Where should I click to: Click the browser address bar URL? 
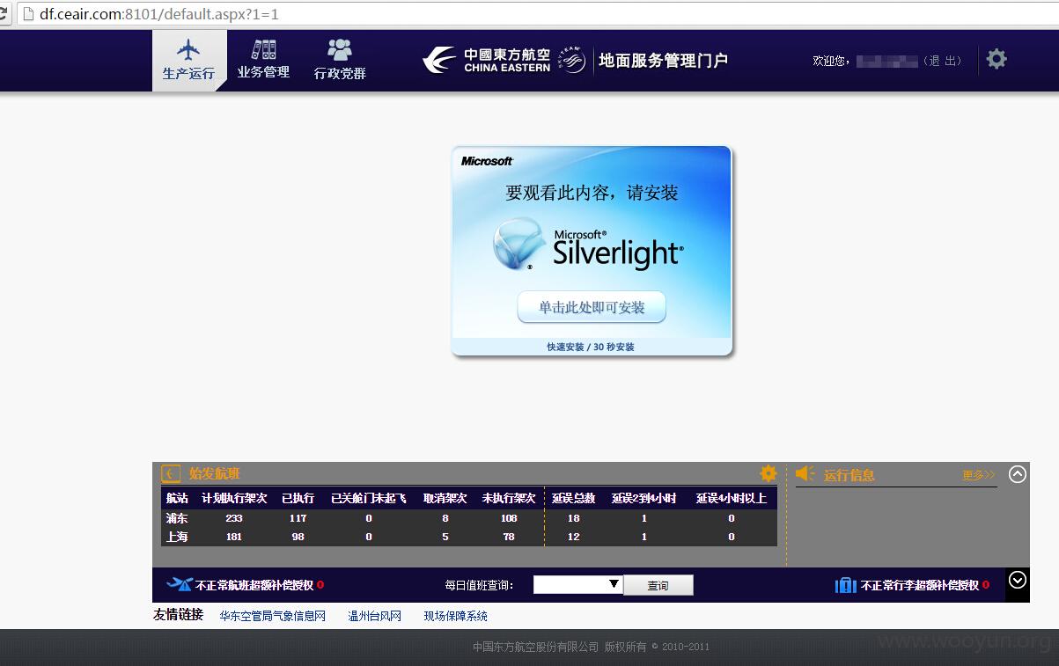coord(159,14)
